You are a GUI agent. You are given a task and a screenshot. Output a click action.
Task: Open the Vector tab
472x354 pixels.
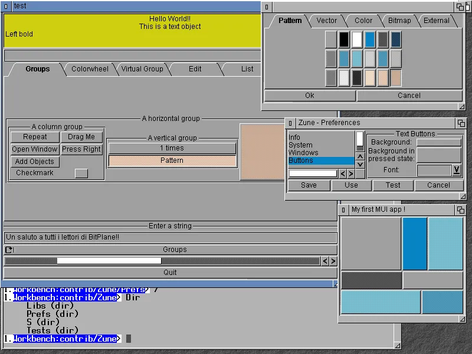pyautogui.click(x=326, y=20)
